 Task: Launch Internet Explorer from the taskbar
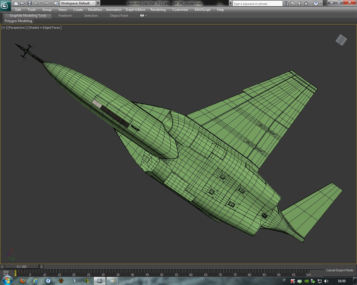coord(35,281)
